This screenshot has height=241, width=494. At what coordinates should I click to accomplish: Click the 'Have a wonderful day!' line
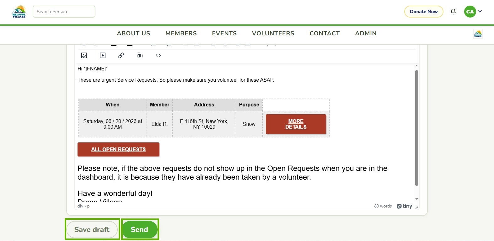tap(115, 193)
